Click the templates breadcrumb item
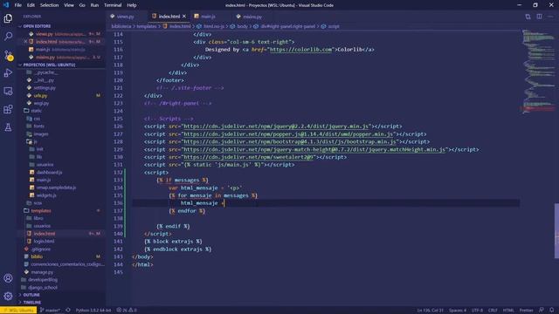The width and height of the screenshot is (559, 314). 147,26
